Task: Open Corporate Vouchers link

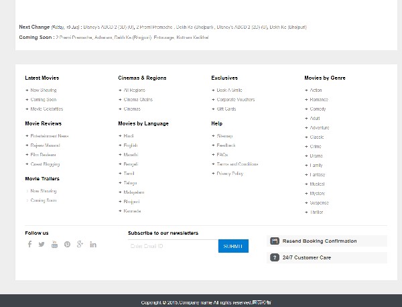Action: (235, 99)
